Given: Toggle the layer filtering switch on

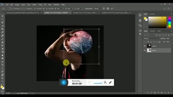Looking at the screenshot, I should [172, 35].
